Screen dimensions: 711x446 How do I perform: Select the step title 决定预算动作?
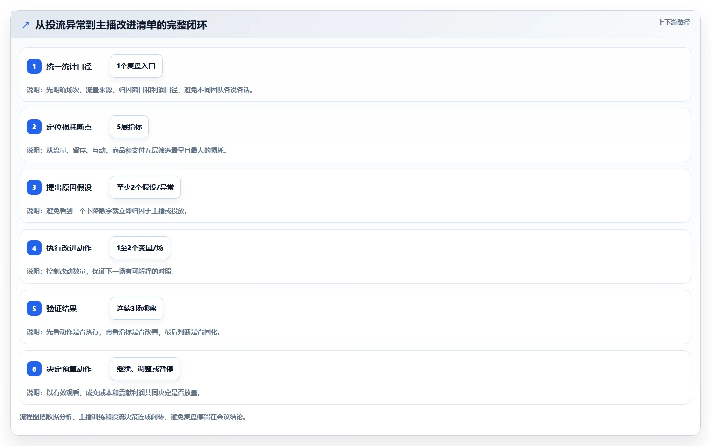click(x=69, y=369)
